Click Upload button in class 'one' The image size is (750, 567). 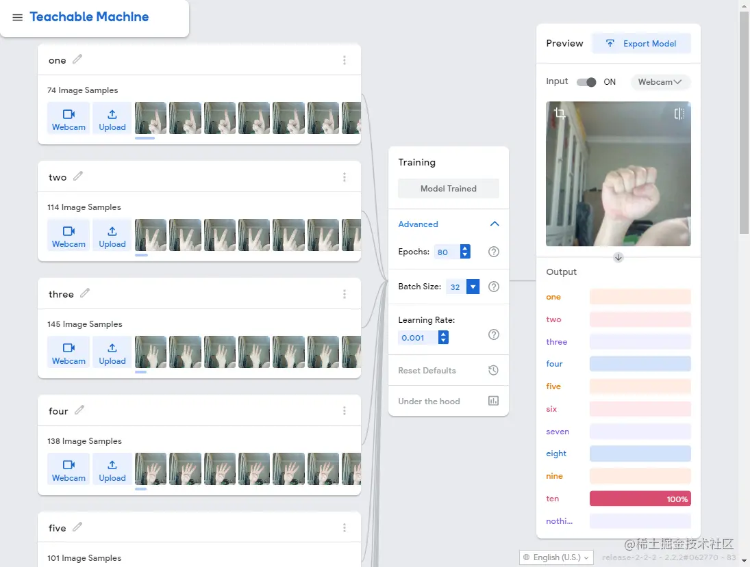(112, 119)
